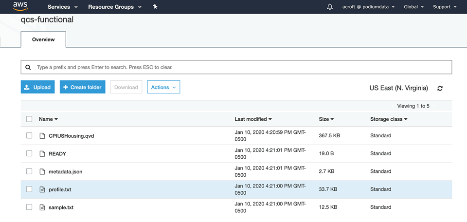
Task: Sort by Last modified column header
Action: pos(253,119)
